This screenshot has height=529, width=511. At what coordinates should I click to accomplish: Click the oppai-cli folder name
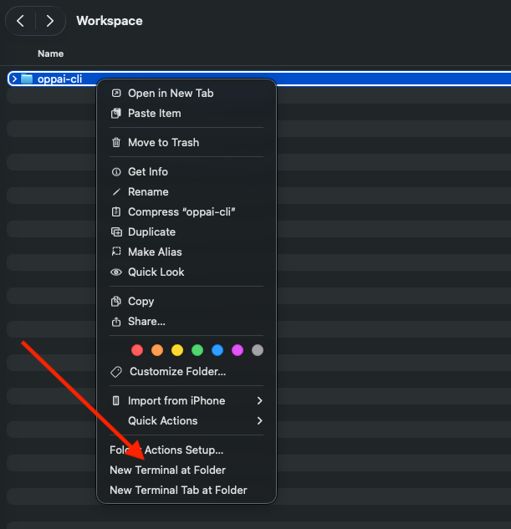click(59, 79)
